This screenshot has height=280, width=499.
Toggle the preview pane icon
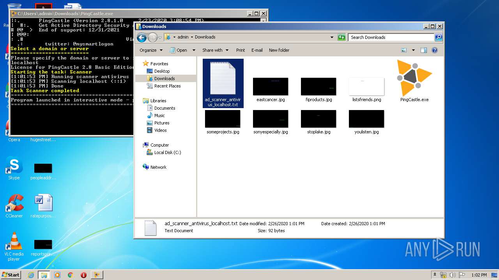424,50
